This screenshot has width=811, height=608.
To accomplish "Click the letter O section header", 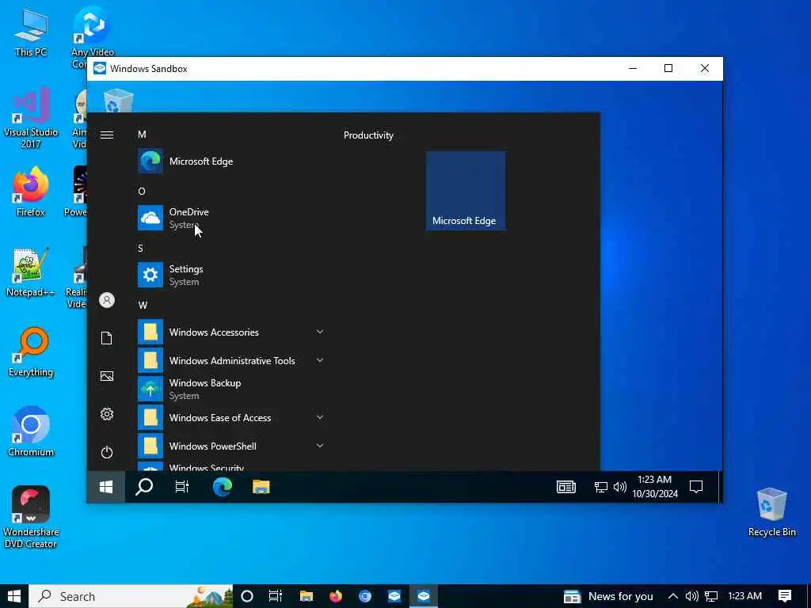I will tap(142, 192).
